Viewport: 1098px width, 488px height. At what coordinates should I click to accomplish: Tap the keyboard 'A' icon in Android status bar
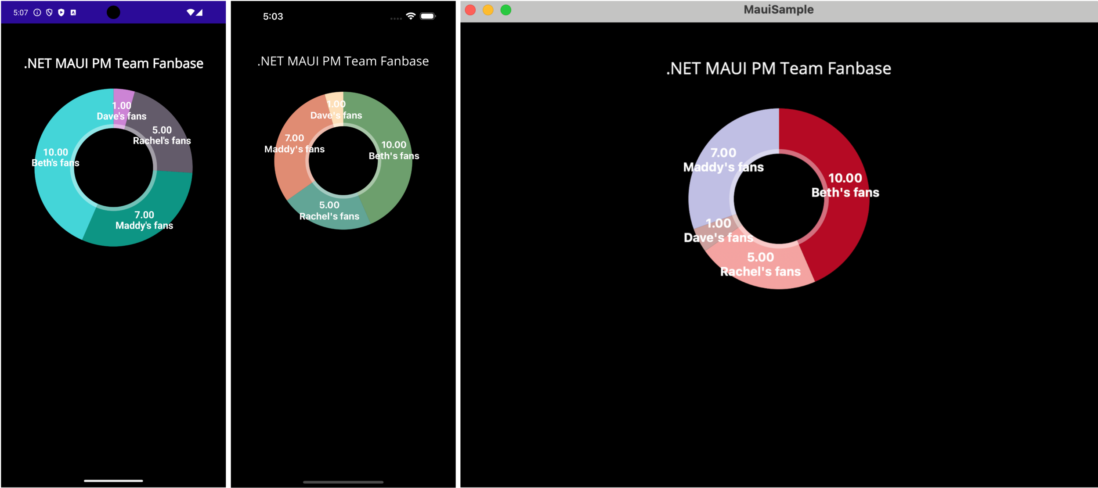73,12
